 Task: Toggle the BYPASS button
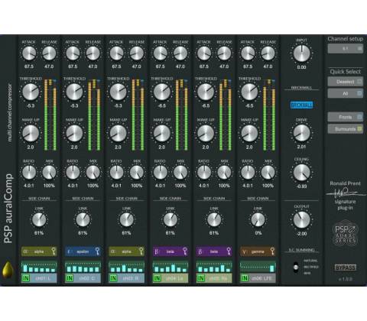tap(346, 267)
